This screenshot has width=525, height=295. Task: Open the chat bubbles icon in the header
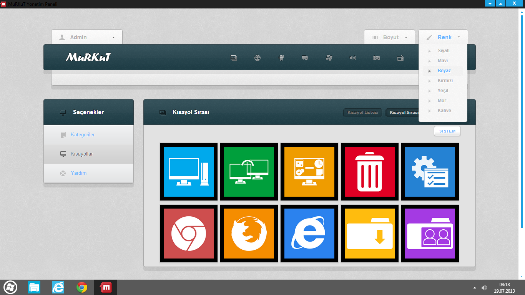pos(305,58)
